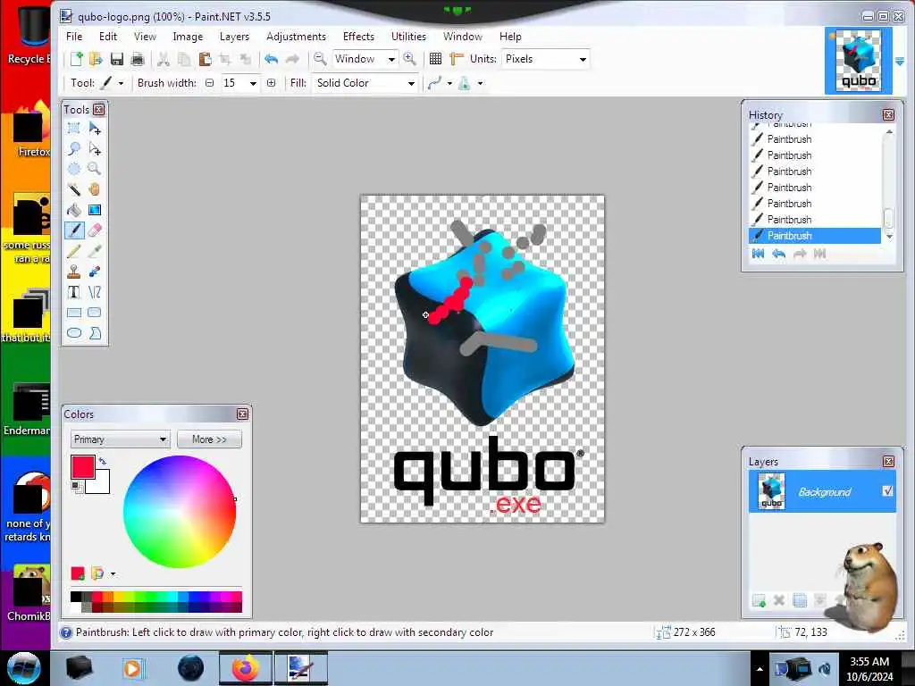915x686 pixels.
Task: Increase brush width with plus button
Action: click(x=272, y=83)
